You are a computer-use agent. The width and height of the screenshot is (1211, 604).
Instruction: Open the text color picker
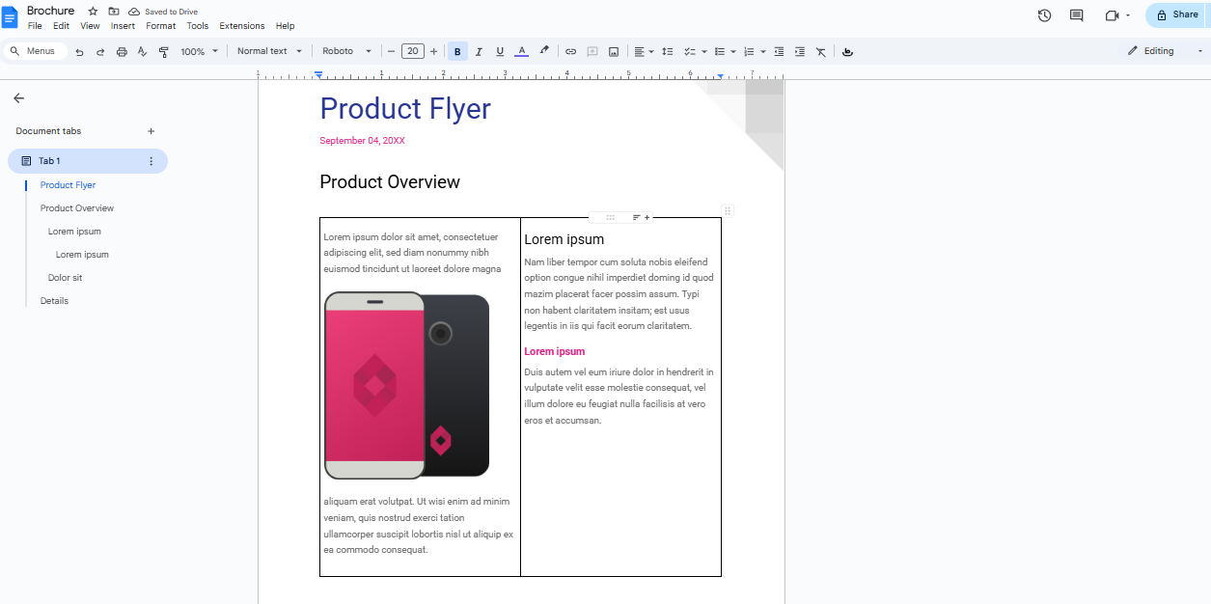[521, 51]
